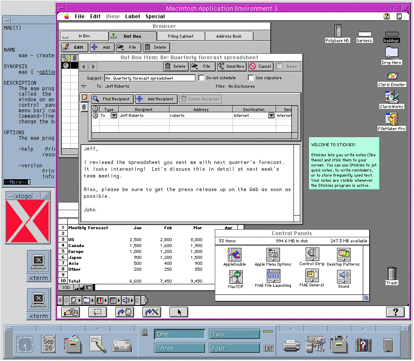Enable the Do not schedule checkbox
The height and width of the screenshot is (361, 414).
(x=201, y=78)
